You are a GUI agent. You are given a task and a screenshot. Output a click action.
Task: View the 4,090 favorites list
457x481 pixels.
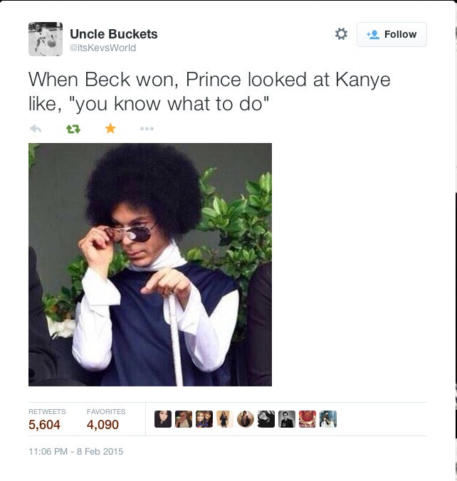click(106, 419)
